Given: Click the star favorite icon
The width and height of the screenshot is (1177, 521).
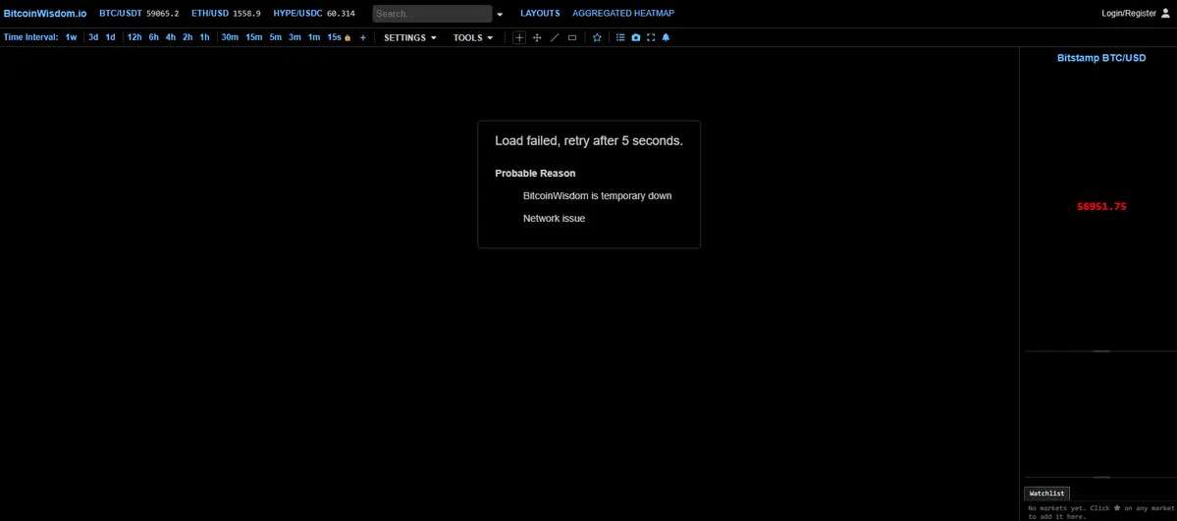Looking at the screenshot, I should coord(597,37).
